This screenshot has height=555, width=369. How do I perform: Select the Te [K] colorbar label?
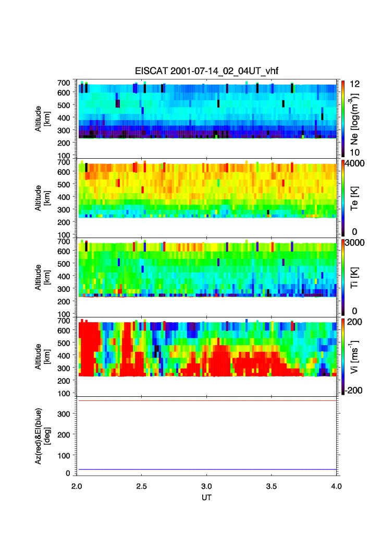(356, 197)
